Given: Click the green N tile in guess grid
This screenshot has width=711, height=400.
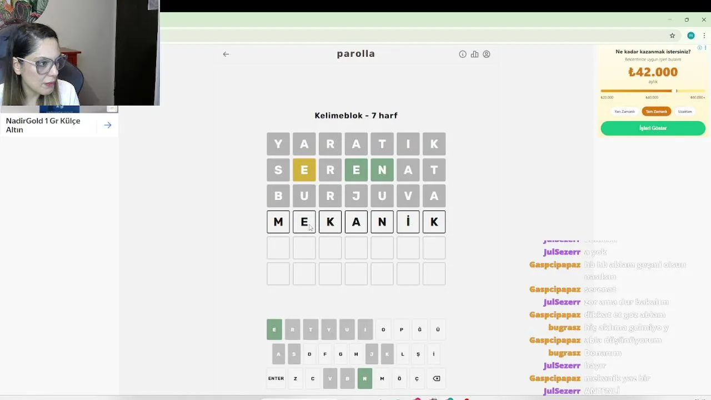Looking at the screenshot, I should coord(382,170).
